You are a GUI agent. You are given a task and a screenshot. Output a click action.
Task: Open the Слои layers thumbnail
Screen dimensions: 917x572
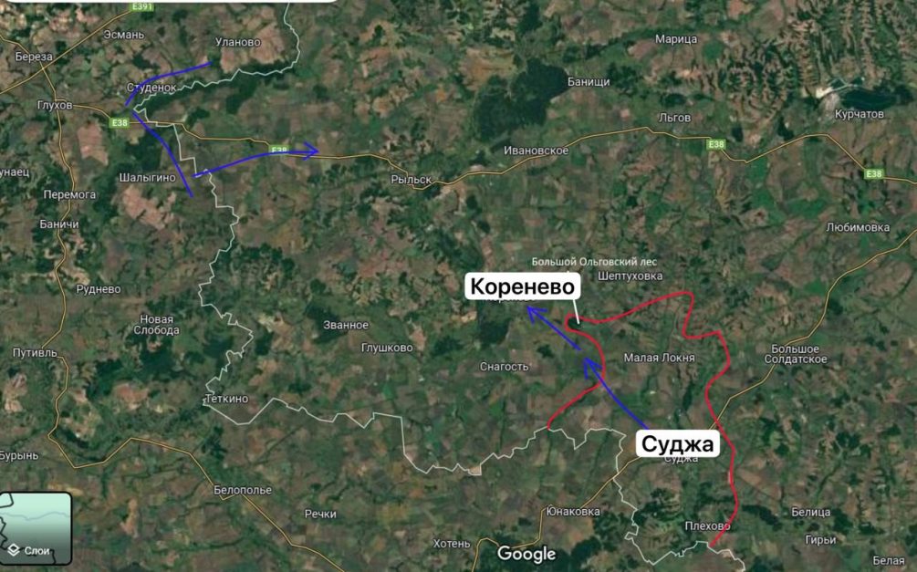tap(34, 529)
